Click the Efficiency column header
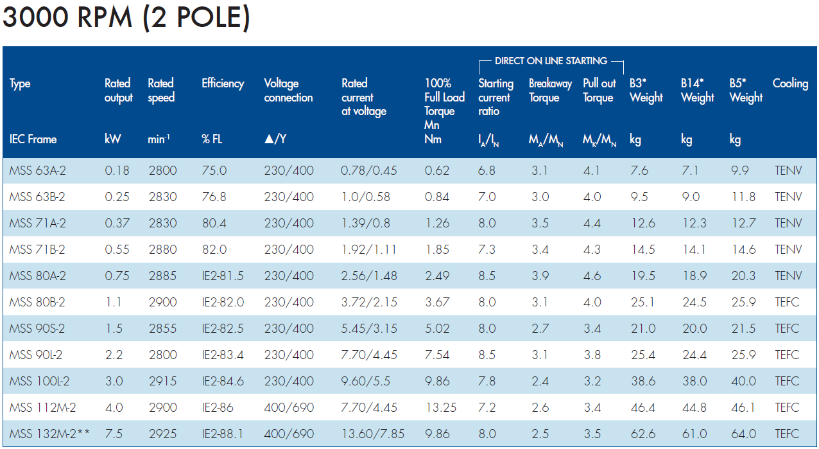819x449 pixels. coord(223,84)
